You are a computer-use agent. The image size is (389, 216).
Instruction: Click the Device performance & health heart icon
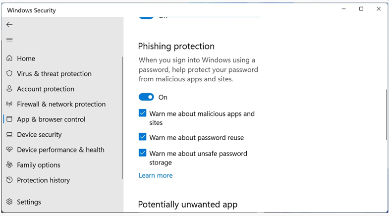[x=9, y=150]
